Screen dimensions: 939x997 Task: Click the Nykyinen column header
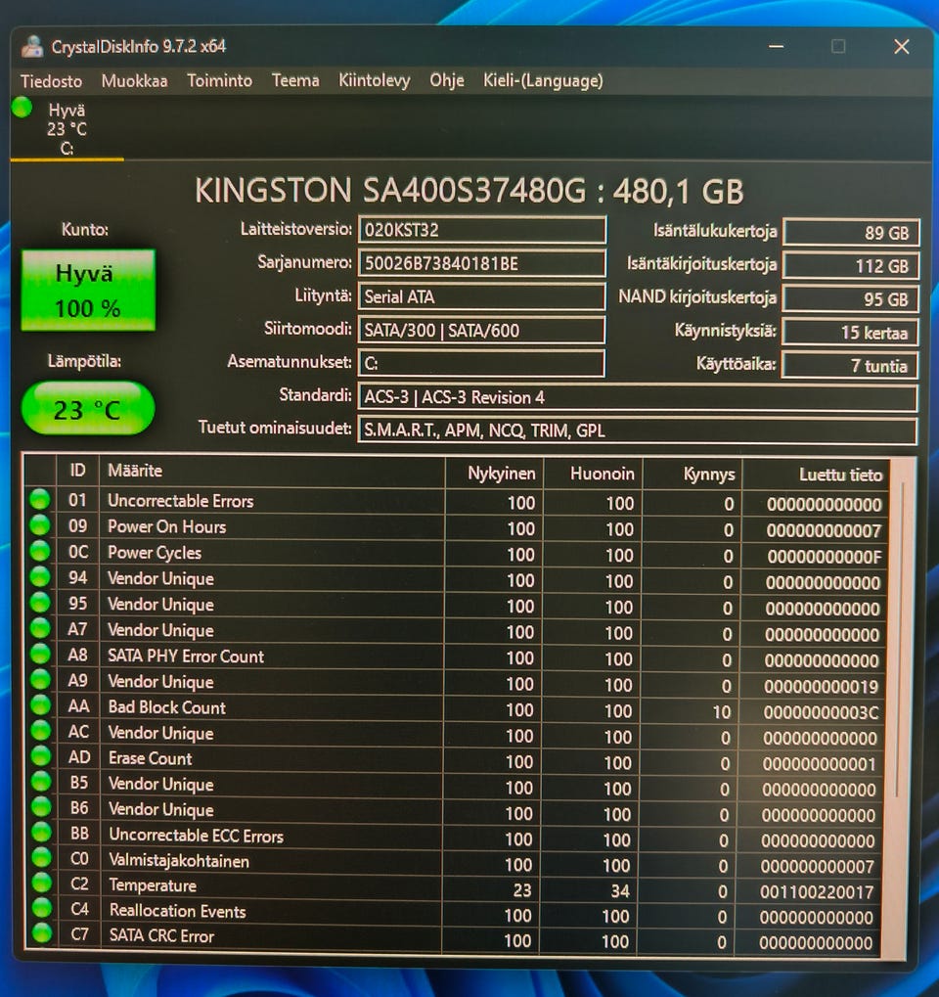click(x=493, y=474)
